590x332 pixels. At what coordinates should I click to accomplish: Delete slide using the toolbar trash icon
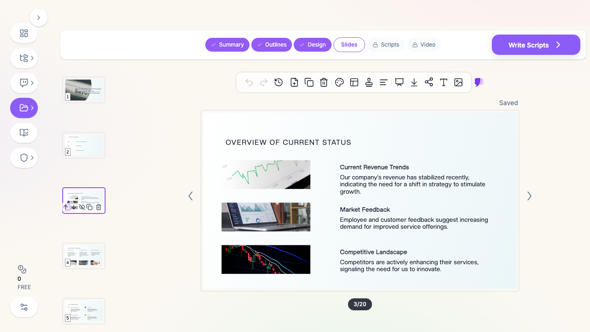click(x=324, y=83)
